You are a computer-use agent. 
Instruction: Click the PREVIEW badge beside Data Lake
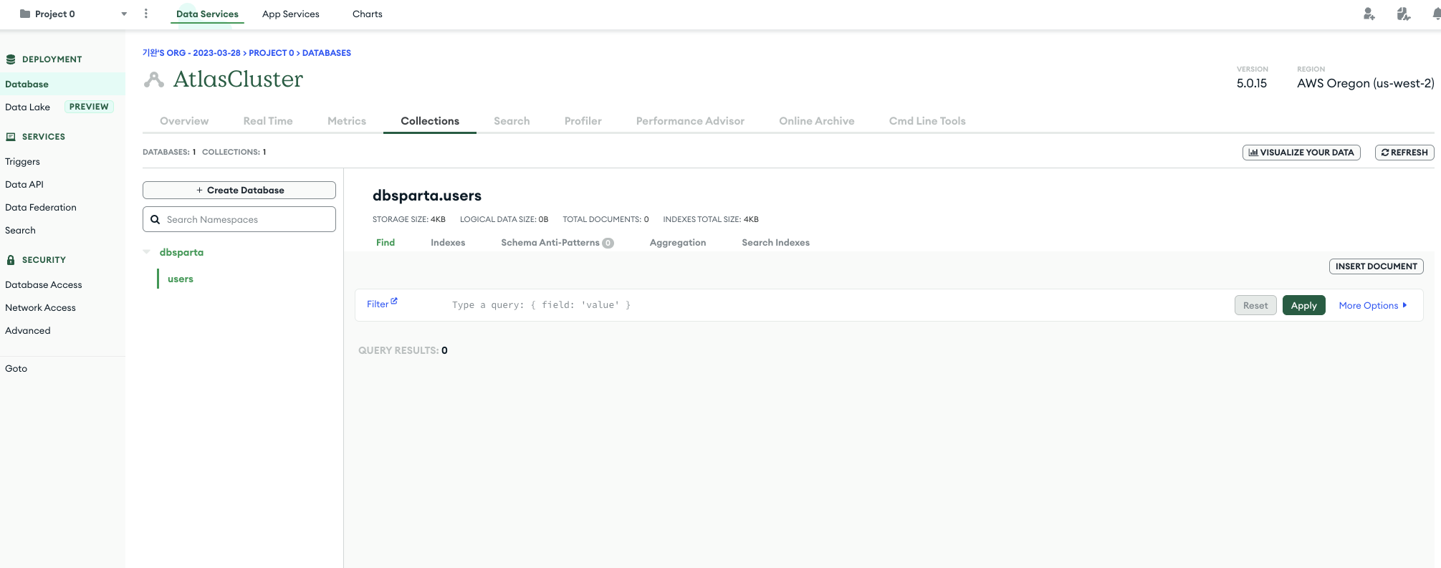coord(89,107)
